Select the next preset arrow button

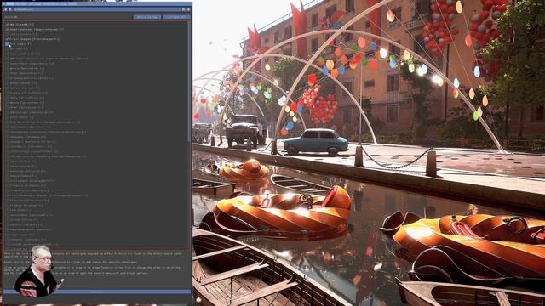tap(10, 9)
